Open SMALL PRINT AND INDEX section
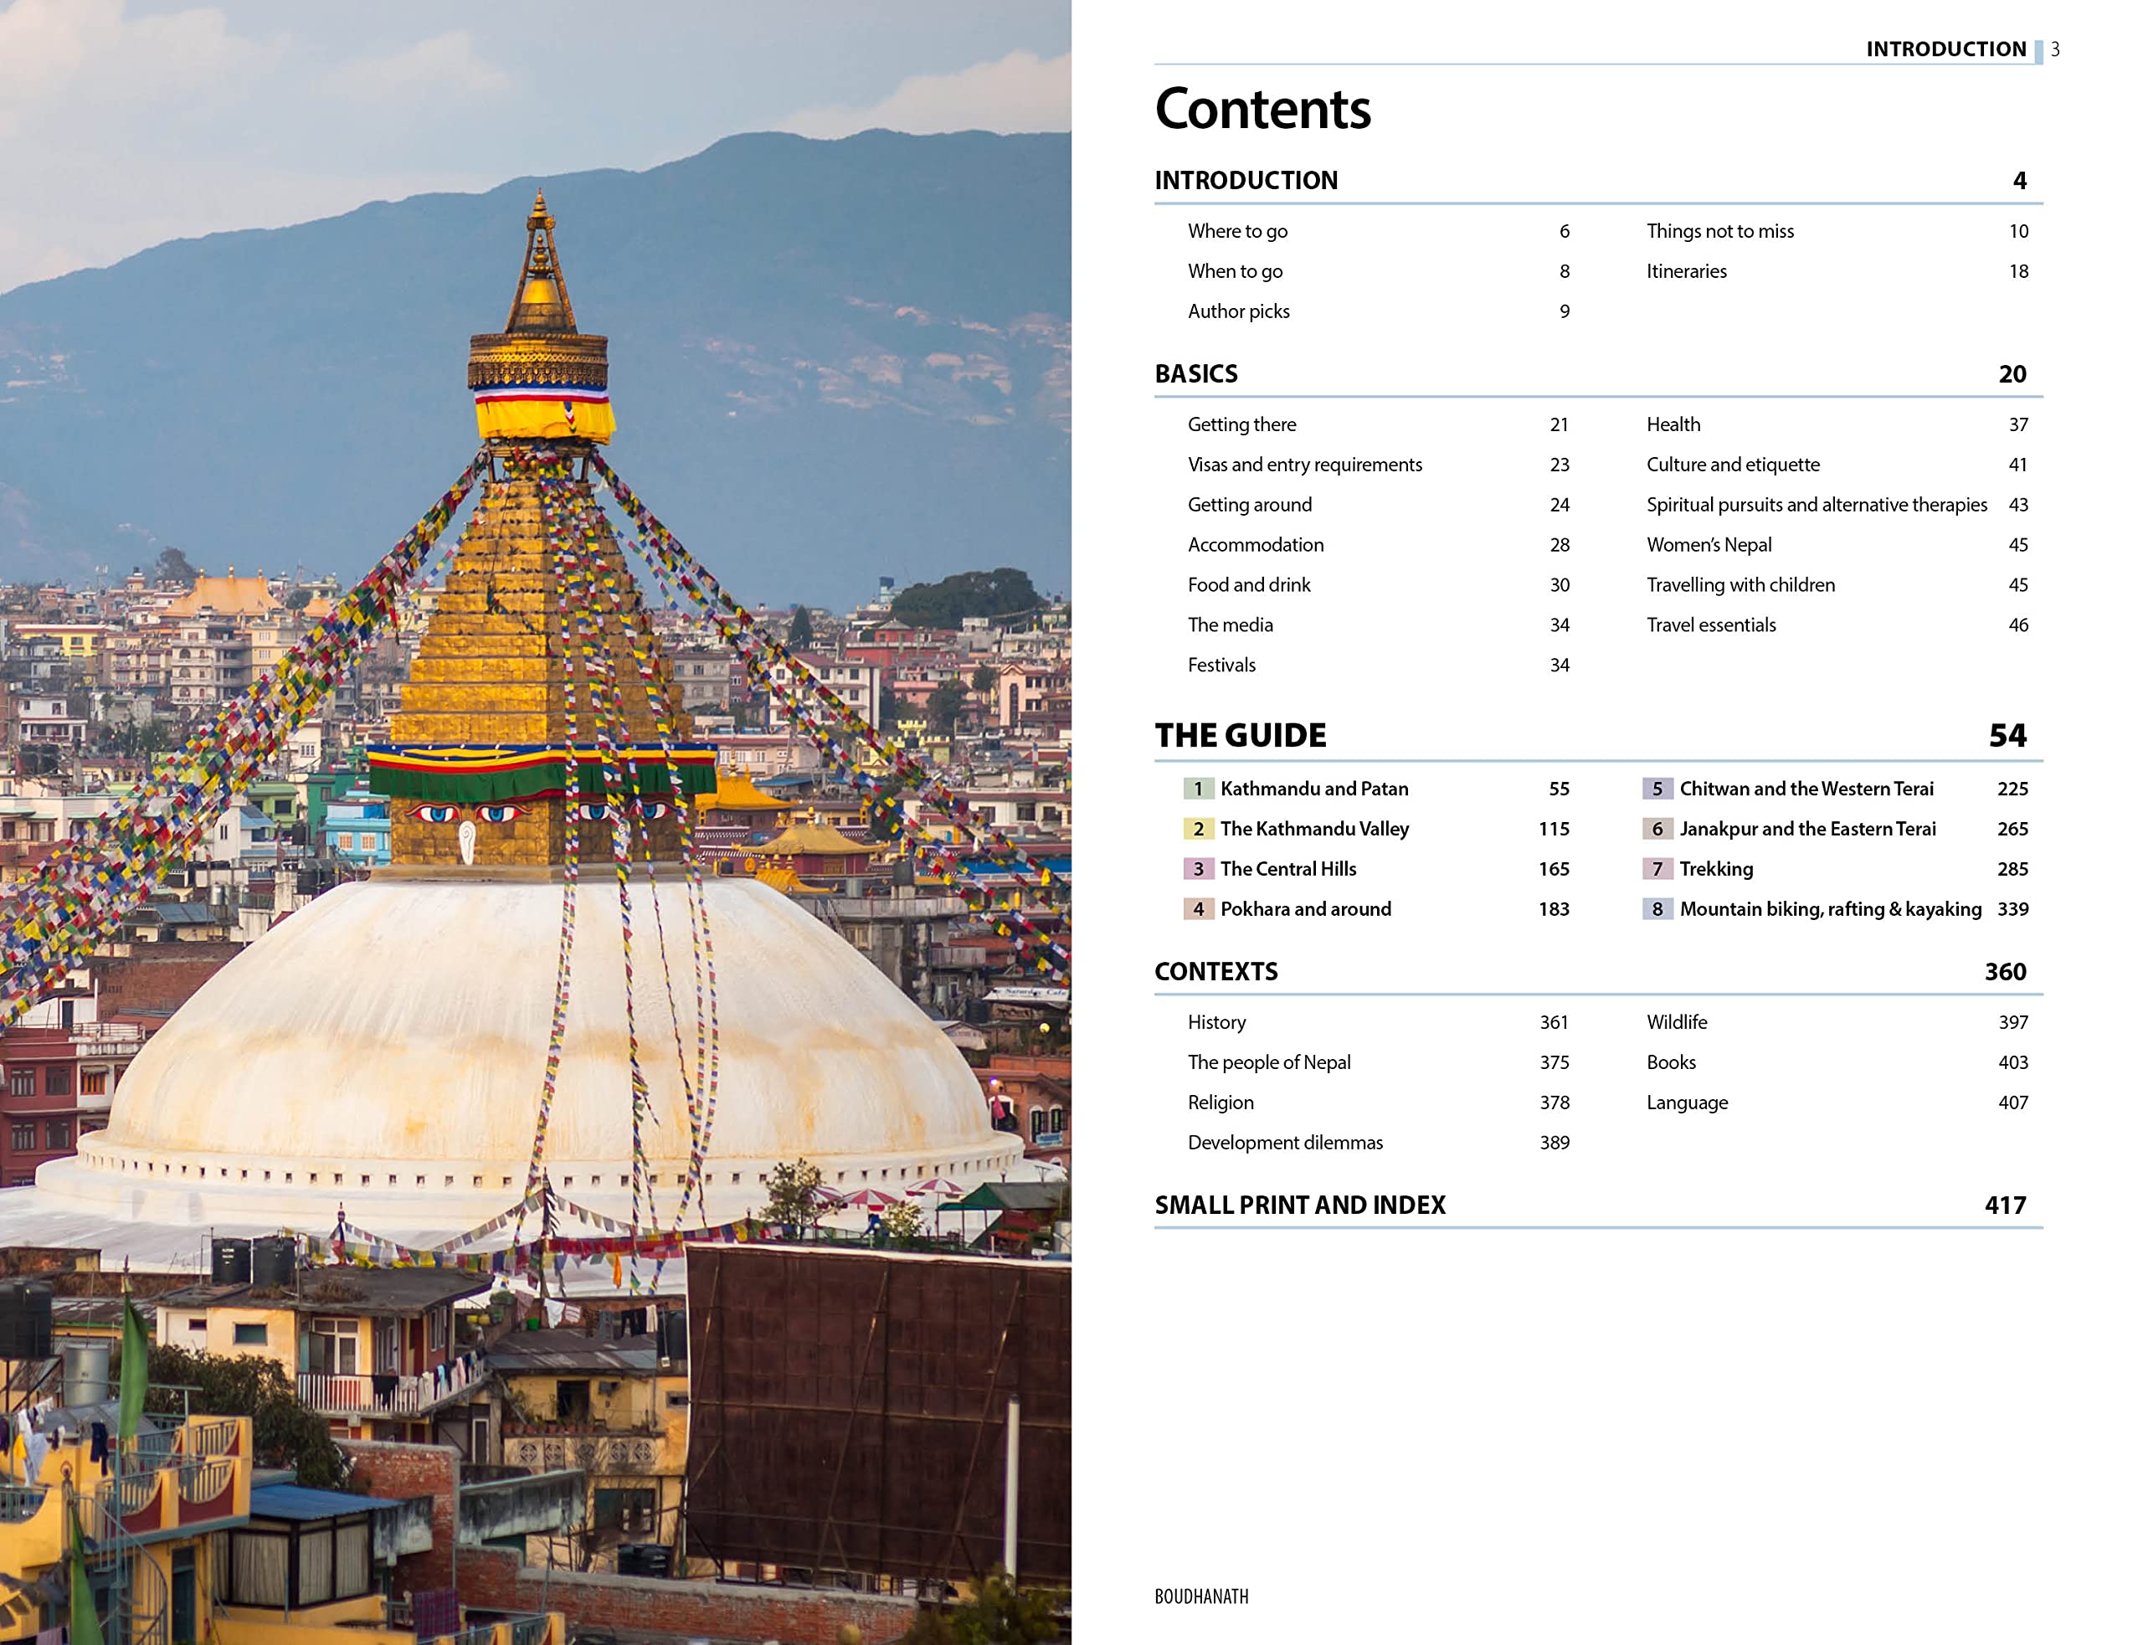The width and height of the screenshot is (2143, 1645). coord(1299,1205)
